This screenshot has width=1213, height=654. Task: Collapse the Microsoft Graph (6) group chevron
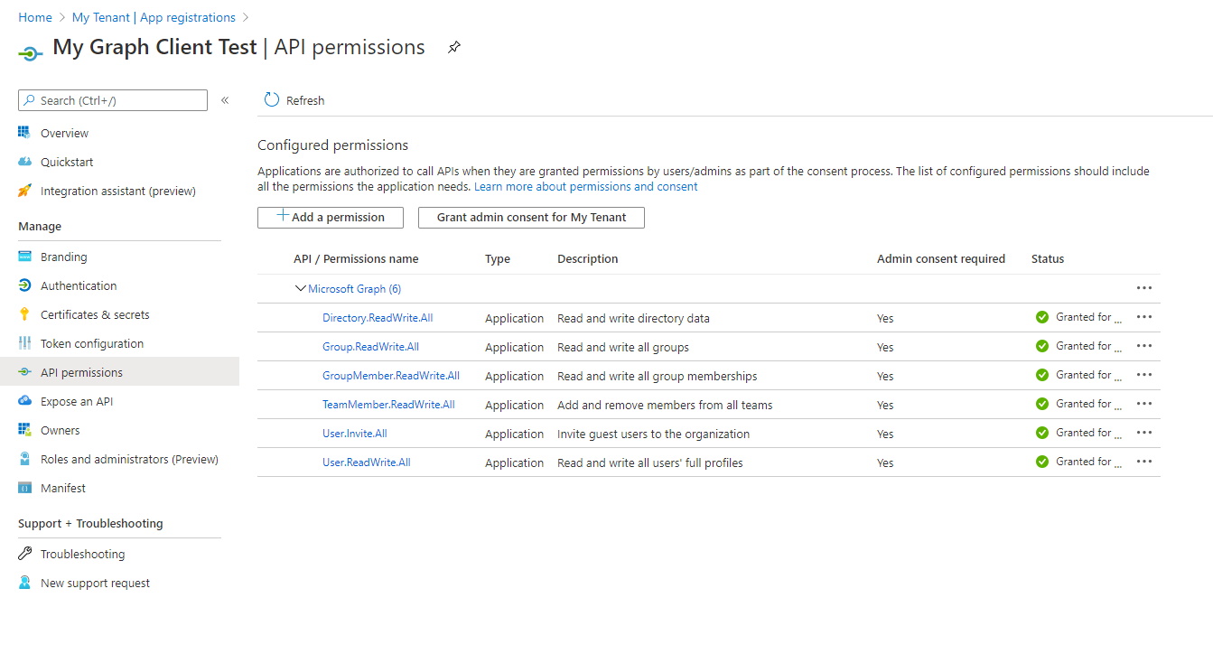tap(301, 288)
